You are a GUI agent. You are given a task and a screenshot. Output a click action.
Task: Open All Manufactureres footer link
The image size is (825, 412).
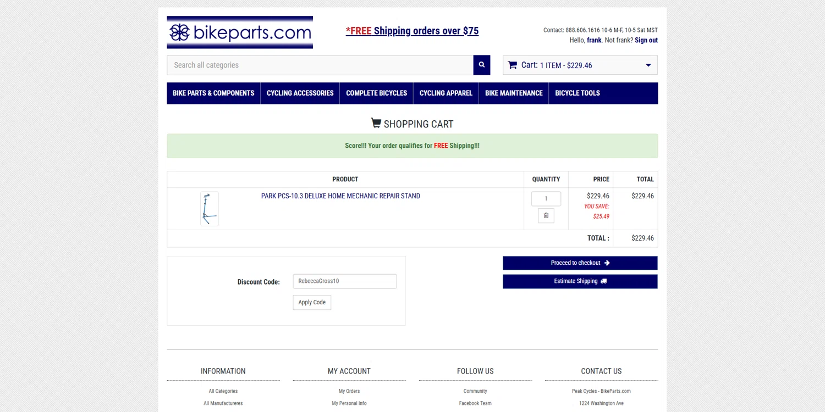pos(223,403)
